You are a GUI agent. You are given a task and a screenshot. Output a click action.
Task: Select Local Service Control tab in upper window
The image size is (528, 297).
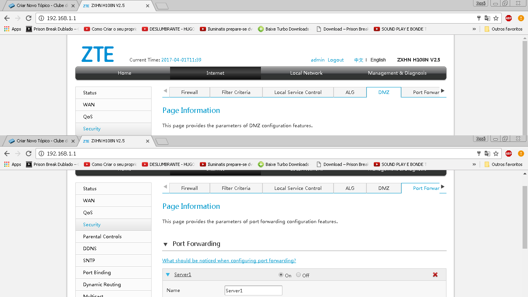[x=298, y=92]
